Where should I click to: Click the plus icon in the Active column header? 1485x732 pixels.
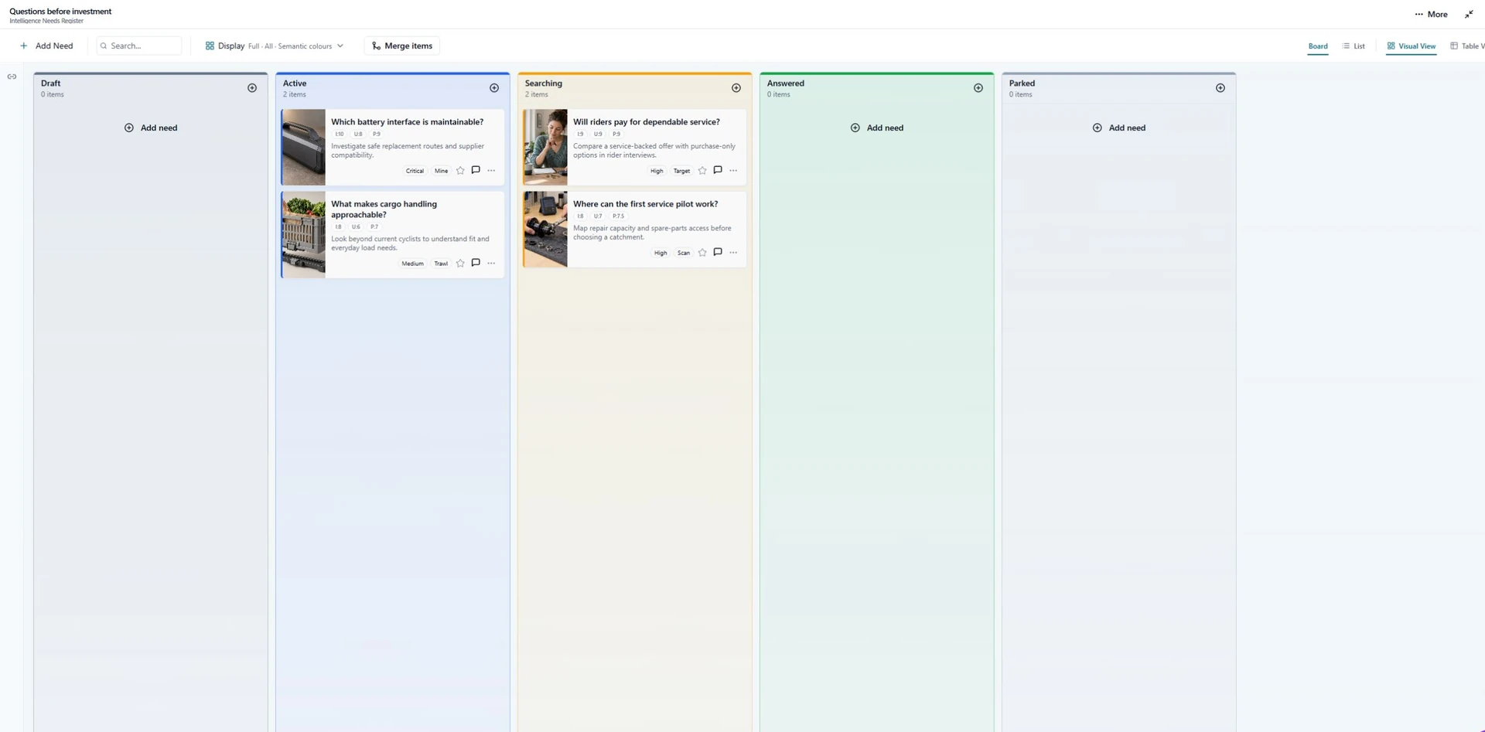[494, 88]
